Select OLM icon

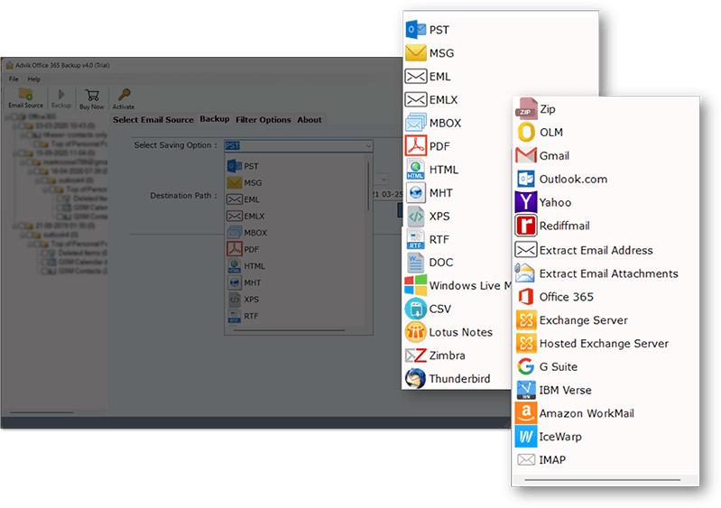click(526, 133)
